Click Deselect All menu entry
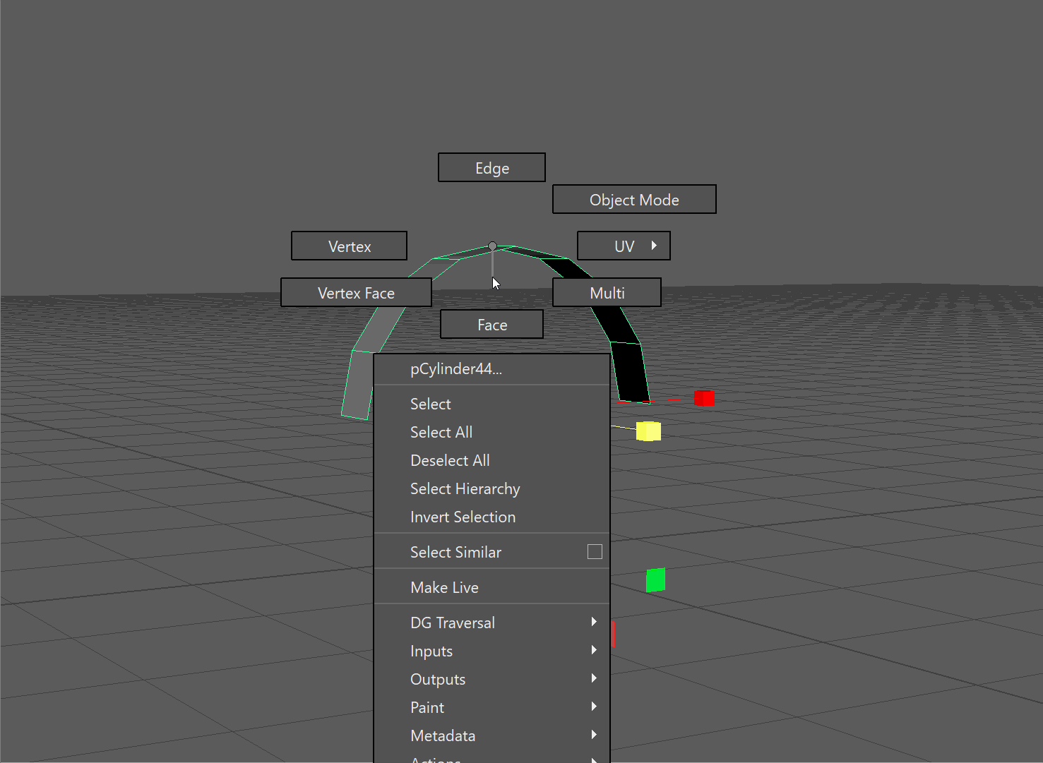The image size is (1043, 763). point(450,460)
